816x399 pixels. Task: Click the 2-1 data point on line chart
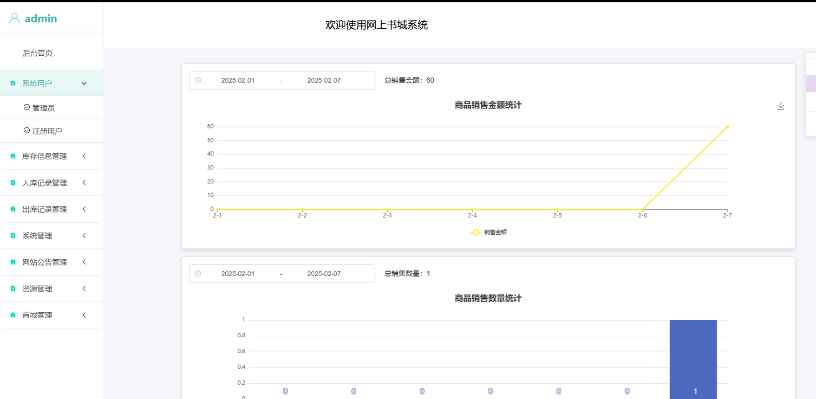(217, 209)
